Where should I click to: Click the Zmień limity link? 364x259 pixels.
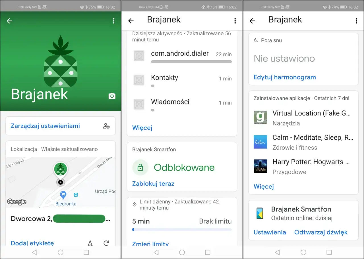[x=150, y=244]
